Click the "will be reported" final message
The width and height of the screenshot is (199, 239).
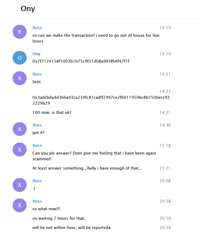coord(71,228)
